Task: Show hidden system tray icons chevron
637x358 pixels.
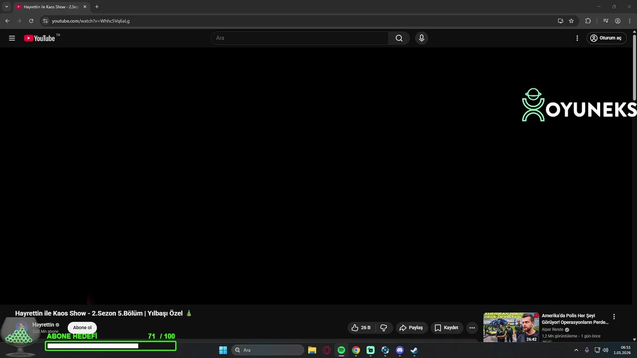Action: [576, 350]
